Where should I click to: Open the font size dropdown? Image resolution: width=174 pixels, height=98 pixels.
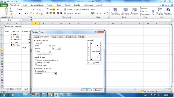tap(37, 9)
